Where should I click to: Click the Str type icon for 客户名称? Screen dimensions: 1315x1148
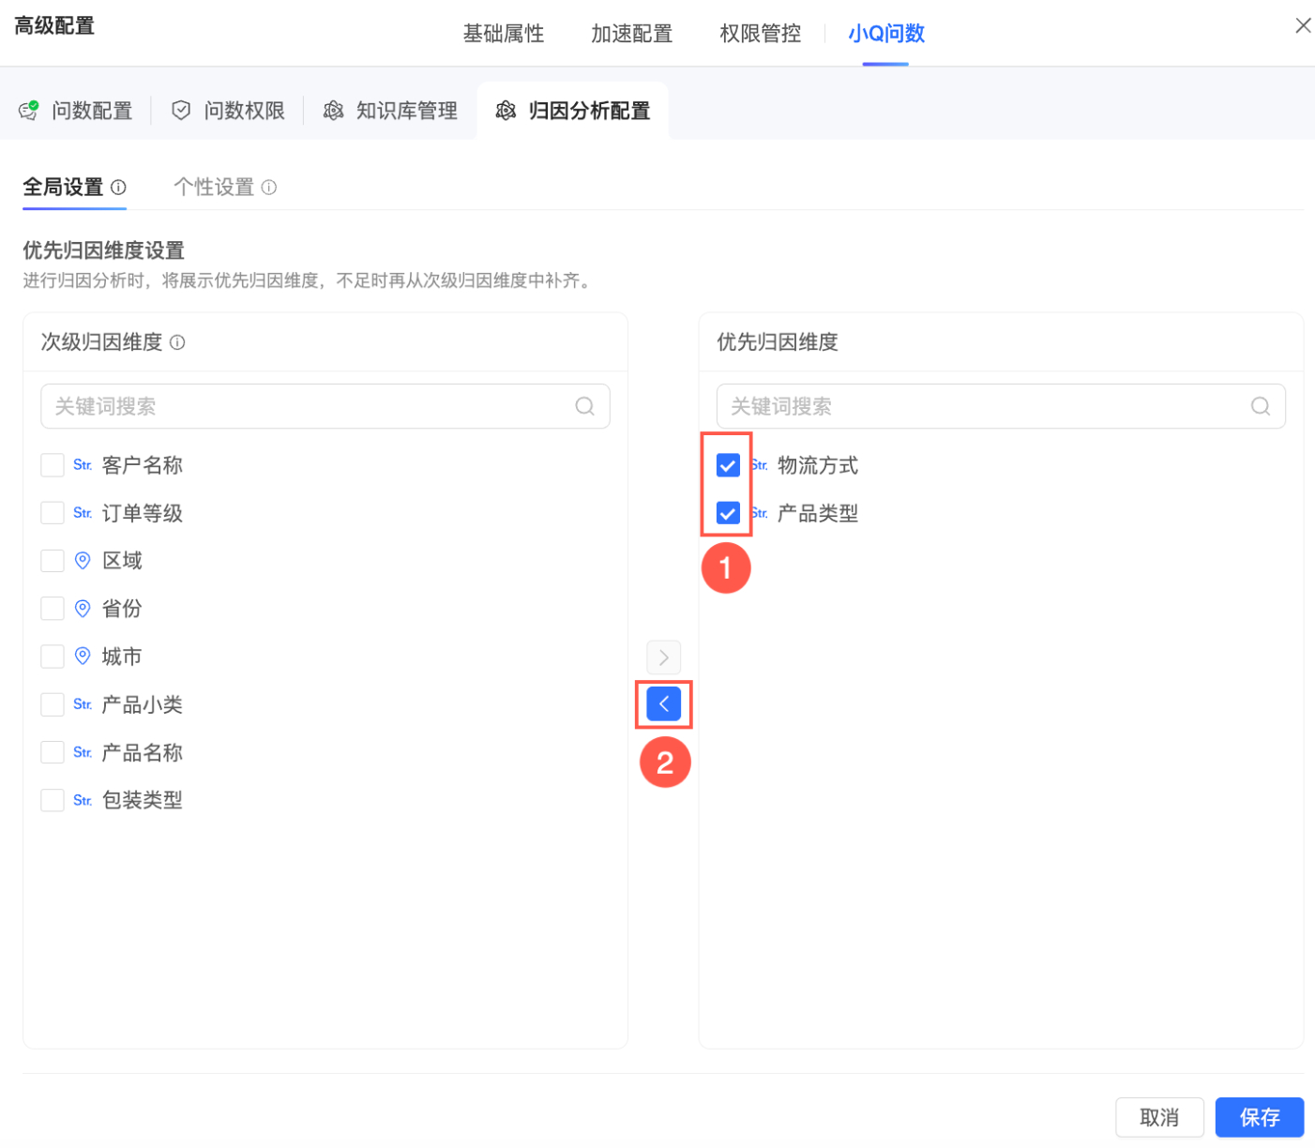coord(83,465)
